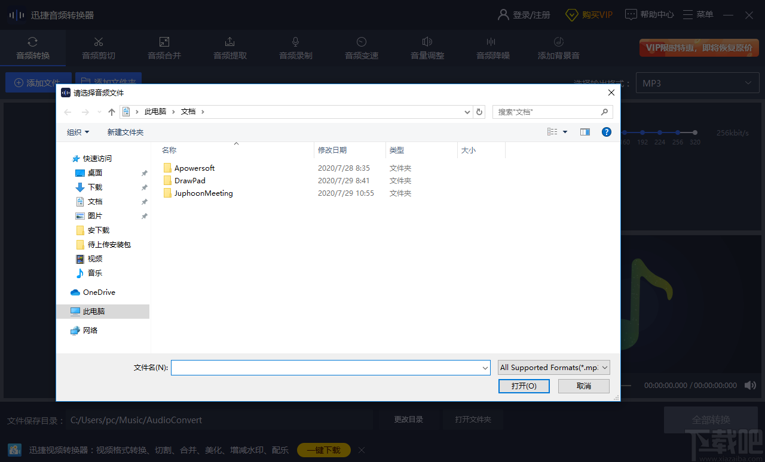
Task: Set bitrate slider to 320 mark
Action: point(694,133)
